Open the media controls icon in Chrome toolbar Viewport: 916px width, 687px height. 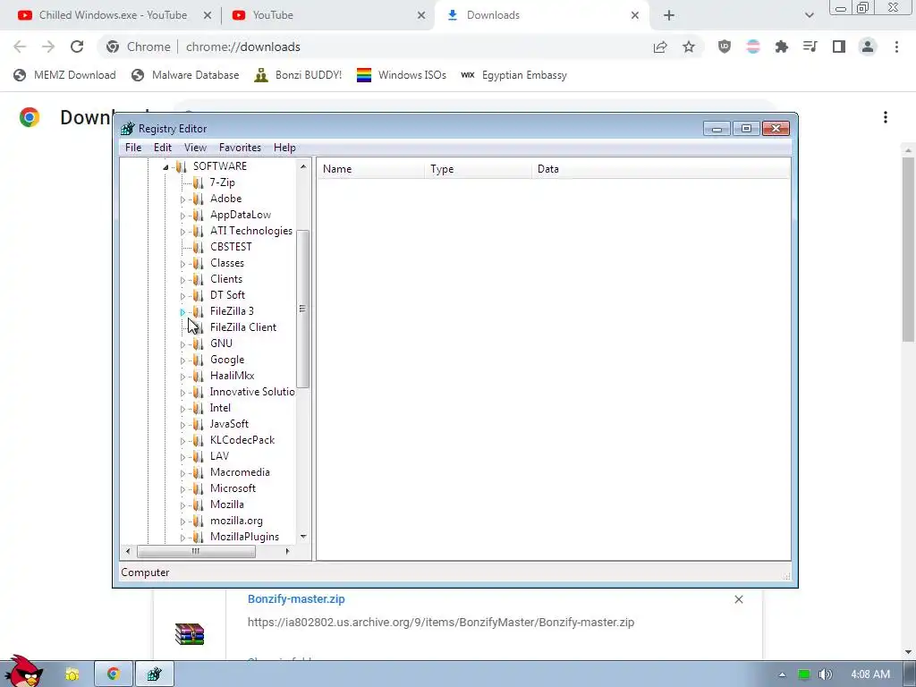click(x=810, y=47)
